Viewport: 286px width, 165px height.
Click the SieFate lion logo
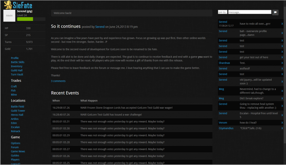(8, 5)
